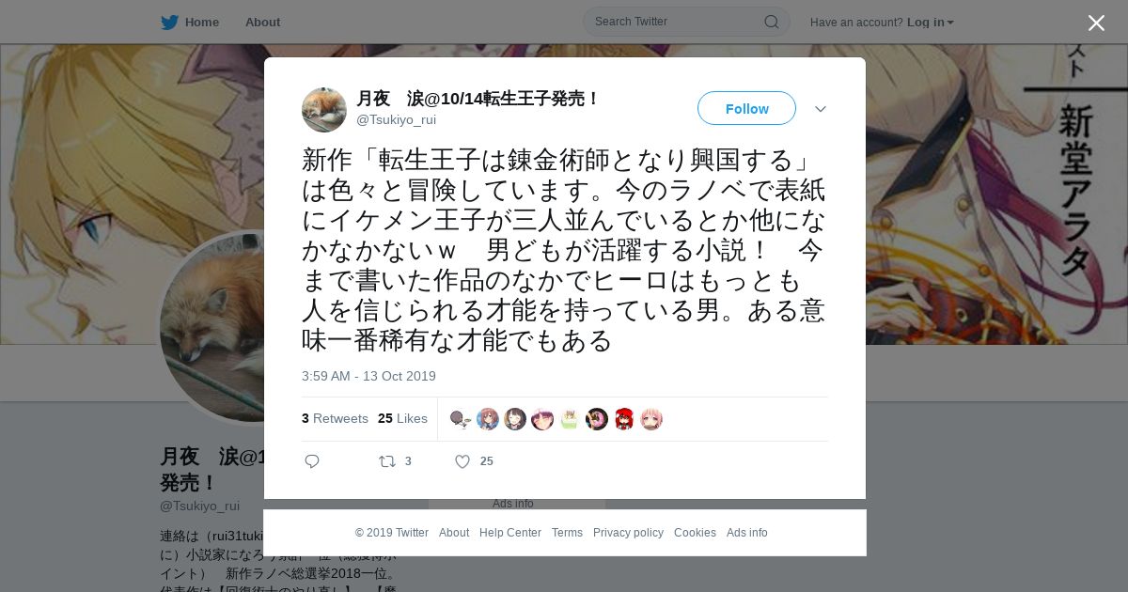Screen dimensions: 1128x592
Task: Open the Privacy policy footer link
Action: click(628, 533)
